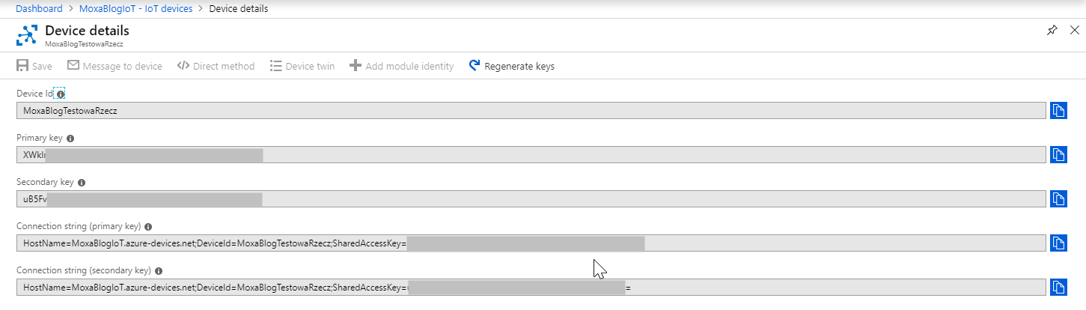Copy the primary key connection string

click(1058, 243)
